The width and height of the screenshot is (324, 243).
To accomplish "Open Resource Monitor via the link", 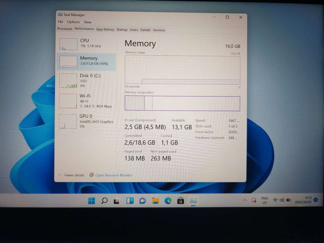I will [x=114, y=175].
